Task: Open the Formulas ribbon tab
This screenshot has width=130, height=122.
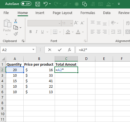Action: pos(88,13)
